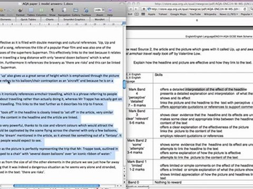This screenshot has height=189, width=253.
Task: Click Word line 'ironically references armchair travelling'
Action: [59, 94]
